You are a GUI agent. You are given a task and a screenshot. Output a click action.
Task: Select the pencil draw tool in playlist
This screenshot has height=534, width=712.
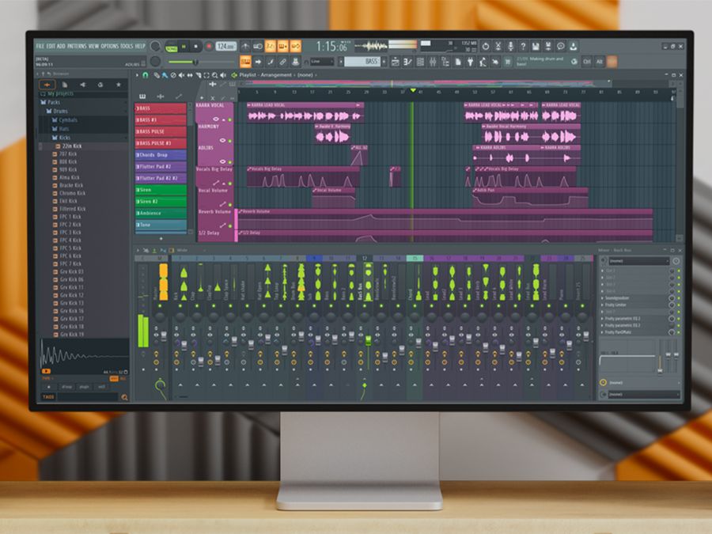[x=156, y=75]
